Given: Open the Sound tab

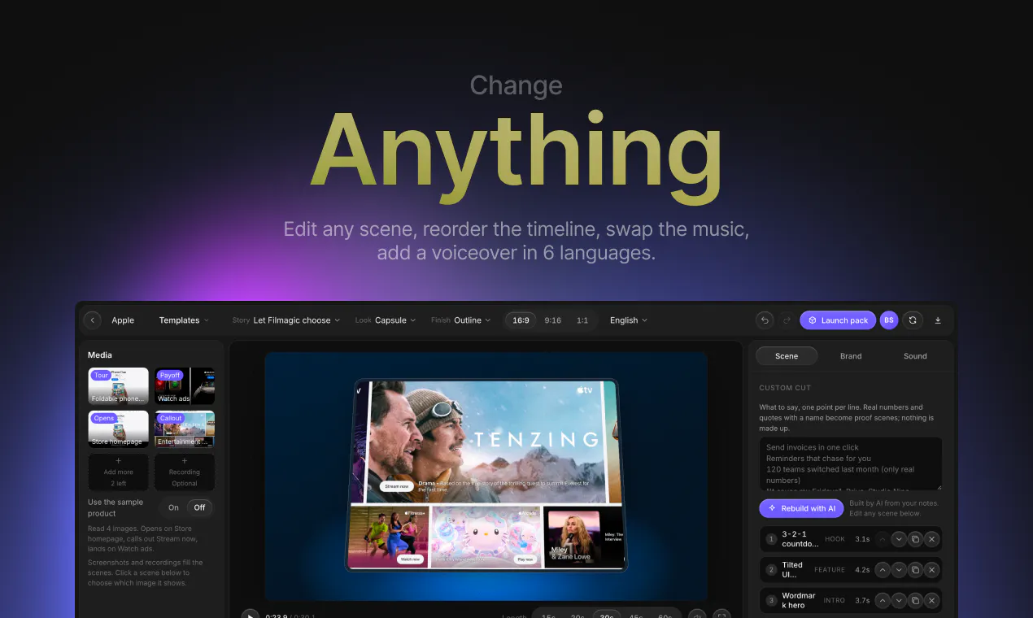Looking at the screenshot, I should [x=915, y=356].
